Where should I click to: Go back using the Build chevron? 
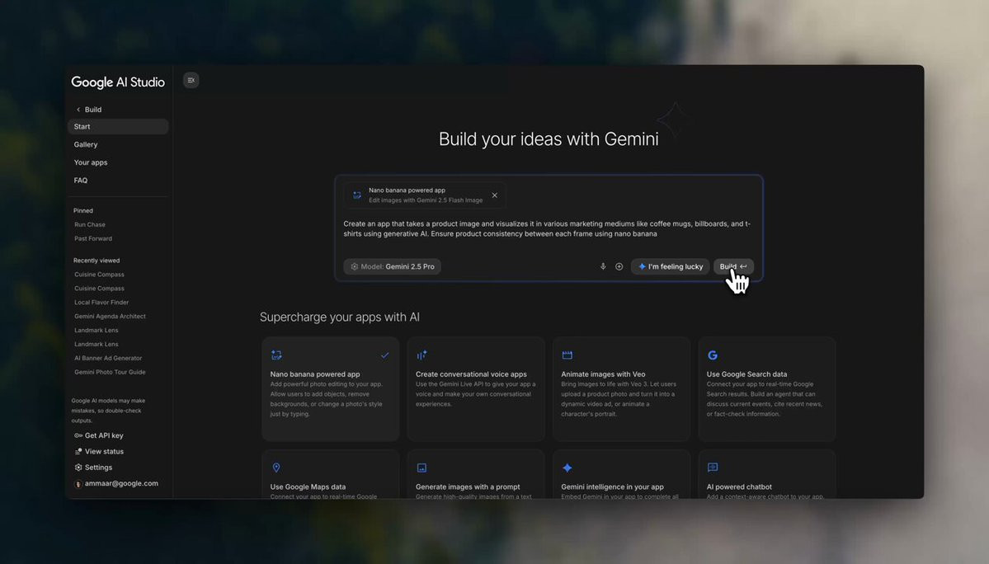[78, 110]
